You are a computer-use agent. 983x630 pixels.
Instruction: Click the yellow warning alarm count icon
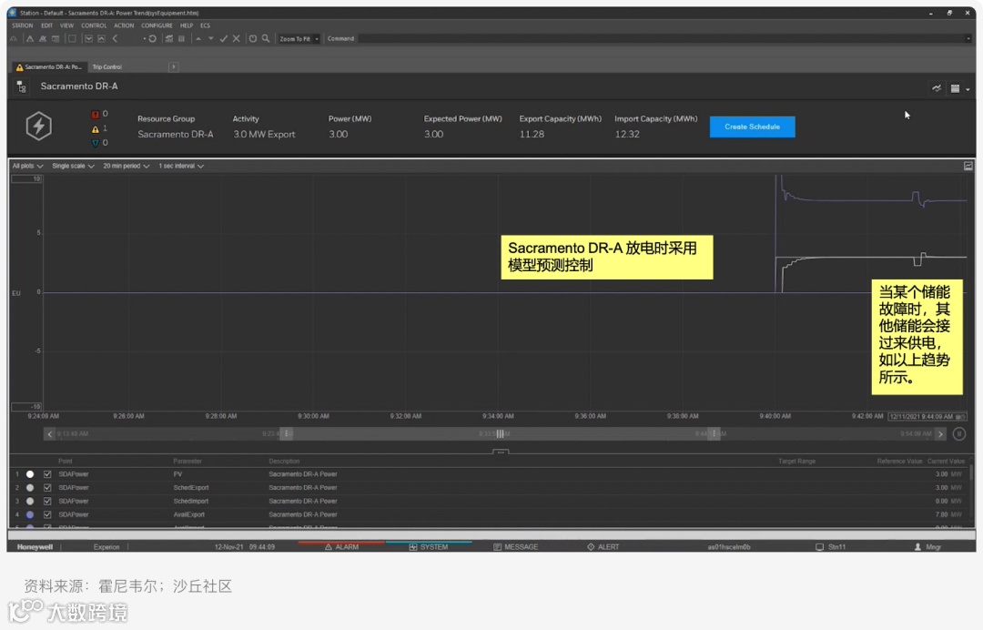96,129
